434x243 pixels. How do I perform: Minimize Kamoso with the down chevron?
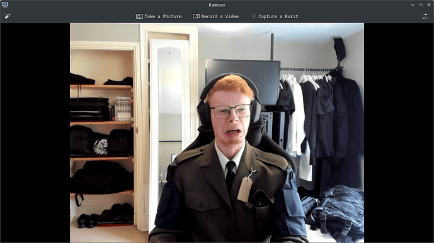413,4
